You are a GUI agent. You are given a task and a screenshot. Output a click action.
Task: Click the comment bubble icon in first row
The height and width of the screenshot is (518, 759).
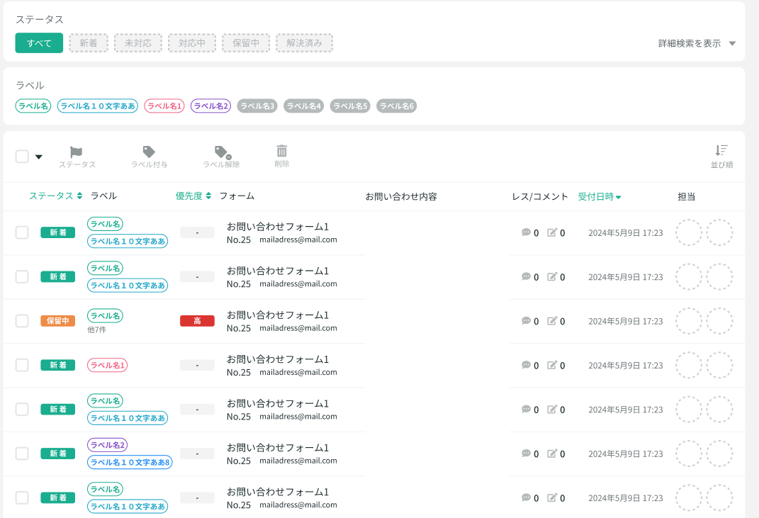[526, 232]
